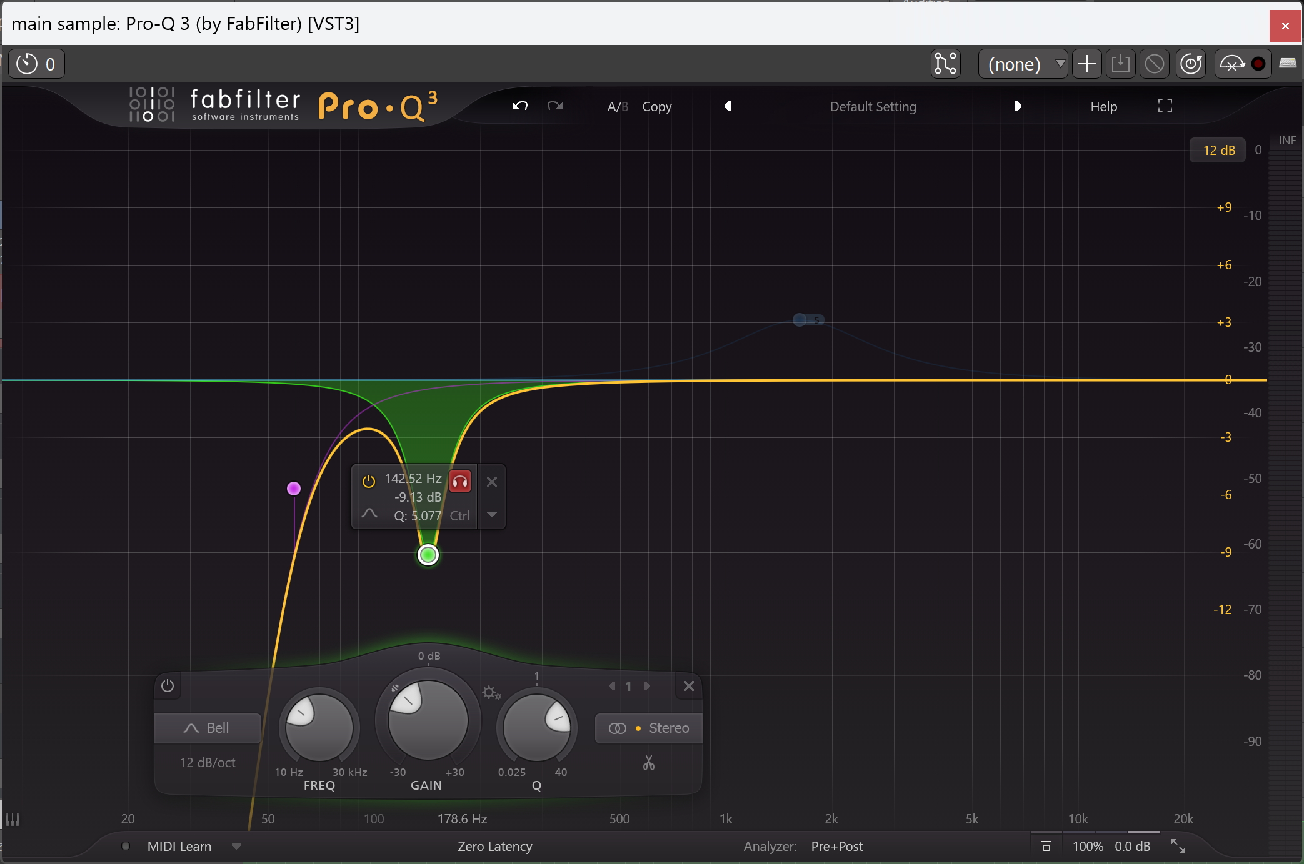
Task: Open the Default Setting preset menu
Action: click(873, 107)
